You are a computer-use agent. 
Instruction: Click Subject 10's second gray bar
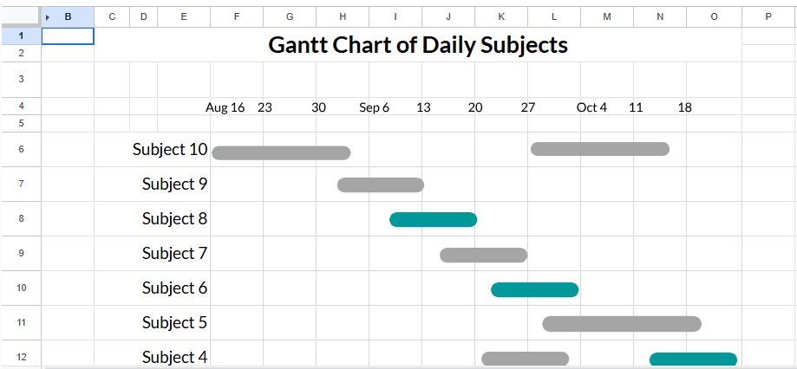599,149
